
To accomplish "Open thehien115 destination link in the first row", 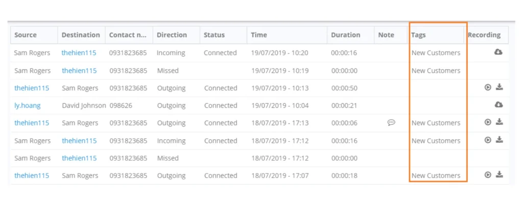I will pyautogui.click(x=79, y=53).
